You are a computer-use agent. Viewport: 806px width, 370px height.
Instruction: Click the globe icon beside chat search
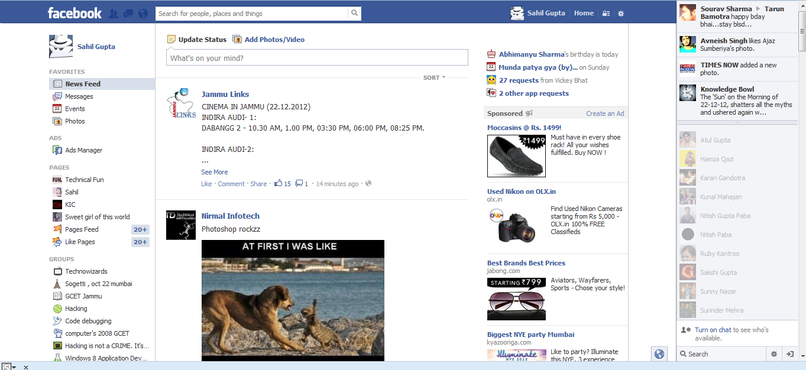tap(659, 353)
